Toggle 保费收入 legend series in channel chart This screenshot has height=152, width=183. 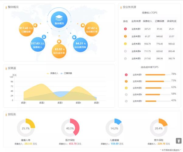52,73
